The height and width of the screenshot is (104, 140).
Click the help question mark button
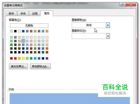coord(122,4)
